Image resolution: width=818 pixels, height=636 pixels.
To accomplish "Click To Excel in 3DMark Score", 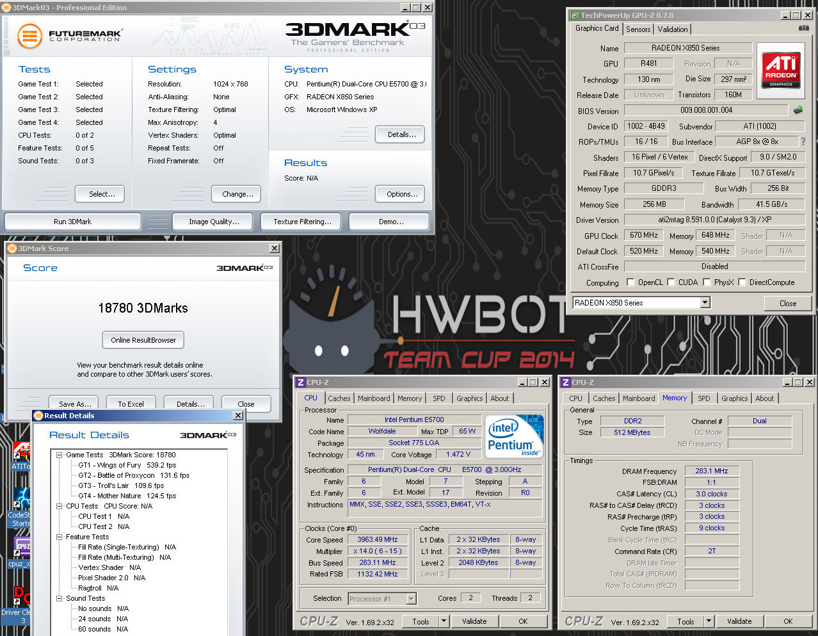I will point(131,404).
